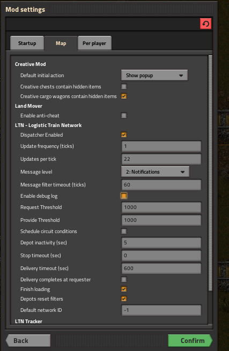Screen dimensions: 229x351
Task: Open the Per player tab
Action: tap(94, 43)
